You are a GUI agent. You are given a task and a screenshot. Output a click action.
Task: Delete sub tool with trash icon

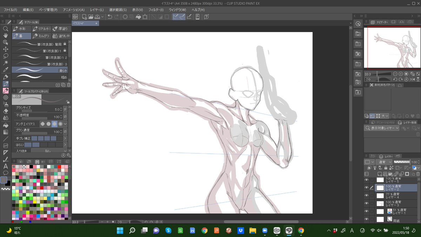point(69,85)
